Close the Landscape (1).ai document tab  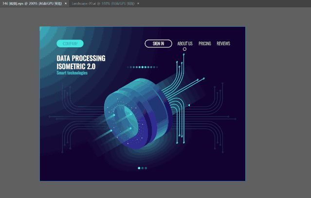(x=138, y=3)
